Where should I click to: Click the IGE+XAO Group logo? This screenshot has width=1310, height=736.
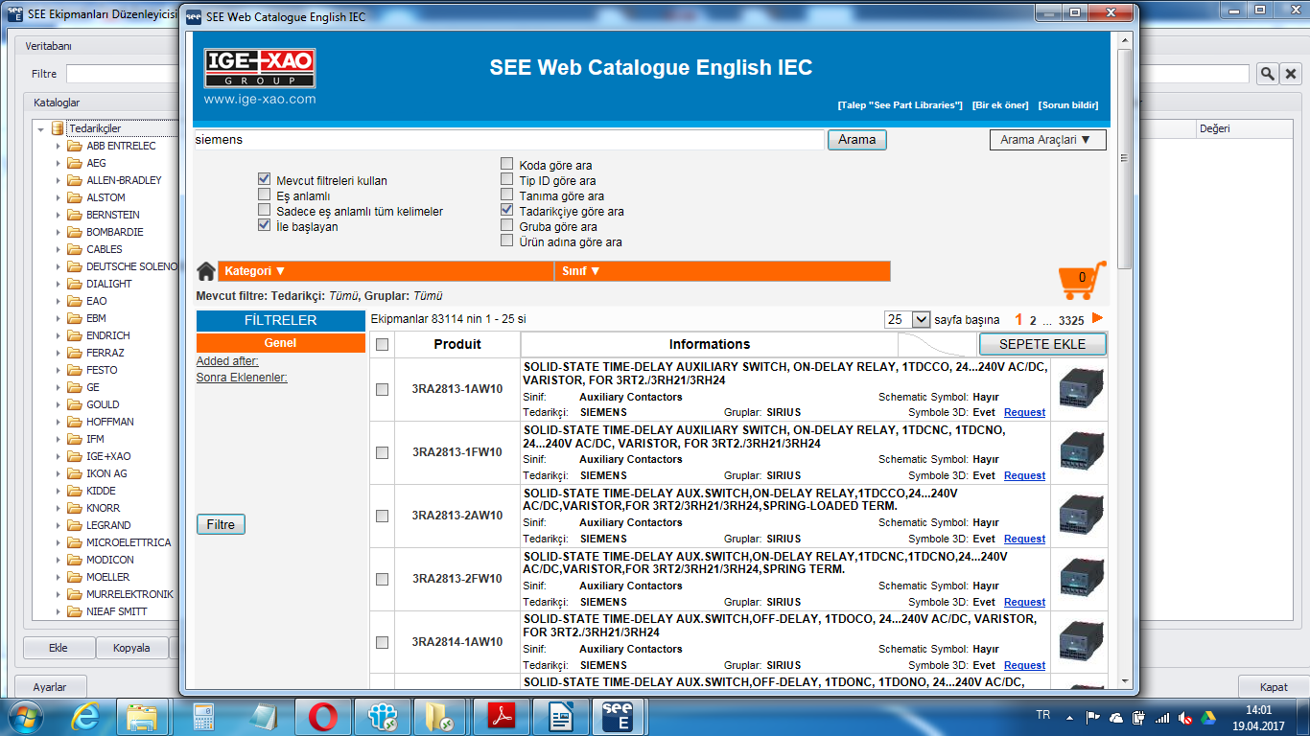click(x=260, y=69)
